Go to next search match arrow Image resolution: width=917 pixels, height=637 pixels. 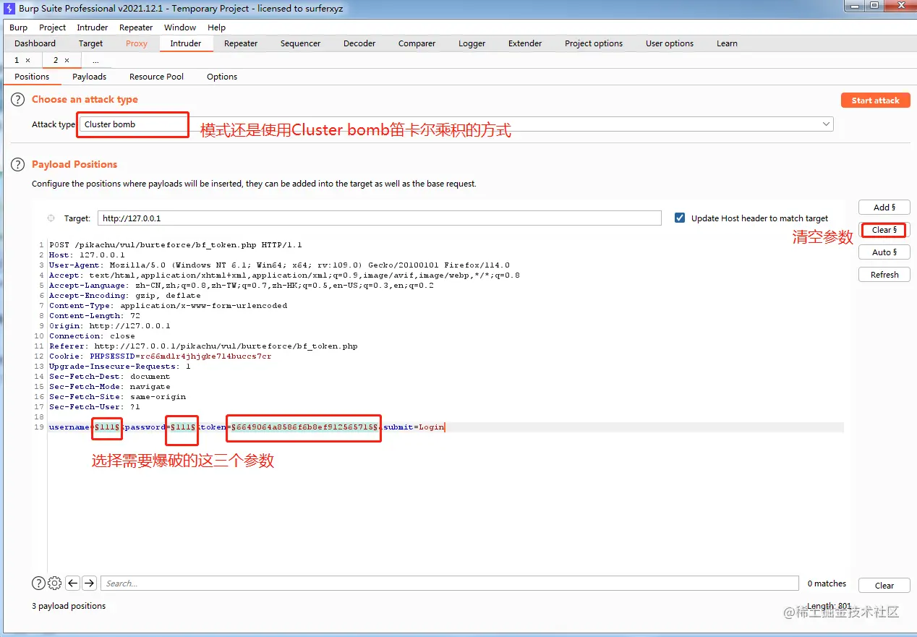pyautogui.click(x=89, y=583)
